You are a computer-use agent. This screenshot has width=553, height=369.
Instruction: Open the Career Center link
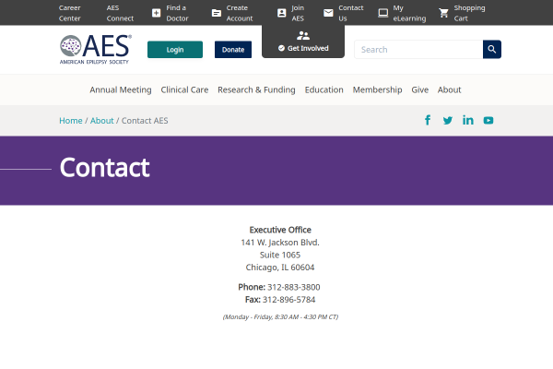pyautogui.click(x=70, y=13)
